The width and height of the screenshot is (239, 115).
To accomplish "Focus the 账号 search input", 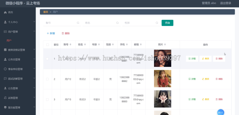I will [62, 23].
